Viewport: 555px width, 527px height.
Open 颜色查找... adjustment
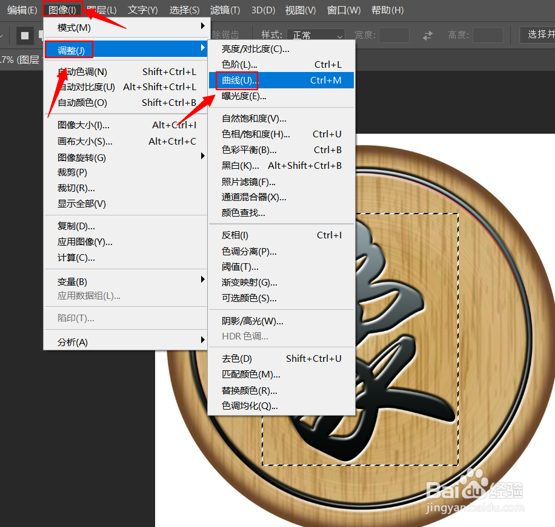pos(281,212)
